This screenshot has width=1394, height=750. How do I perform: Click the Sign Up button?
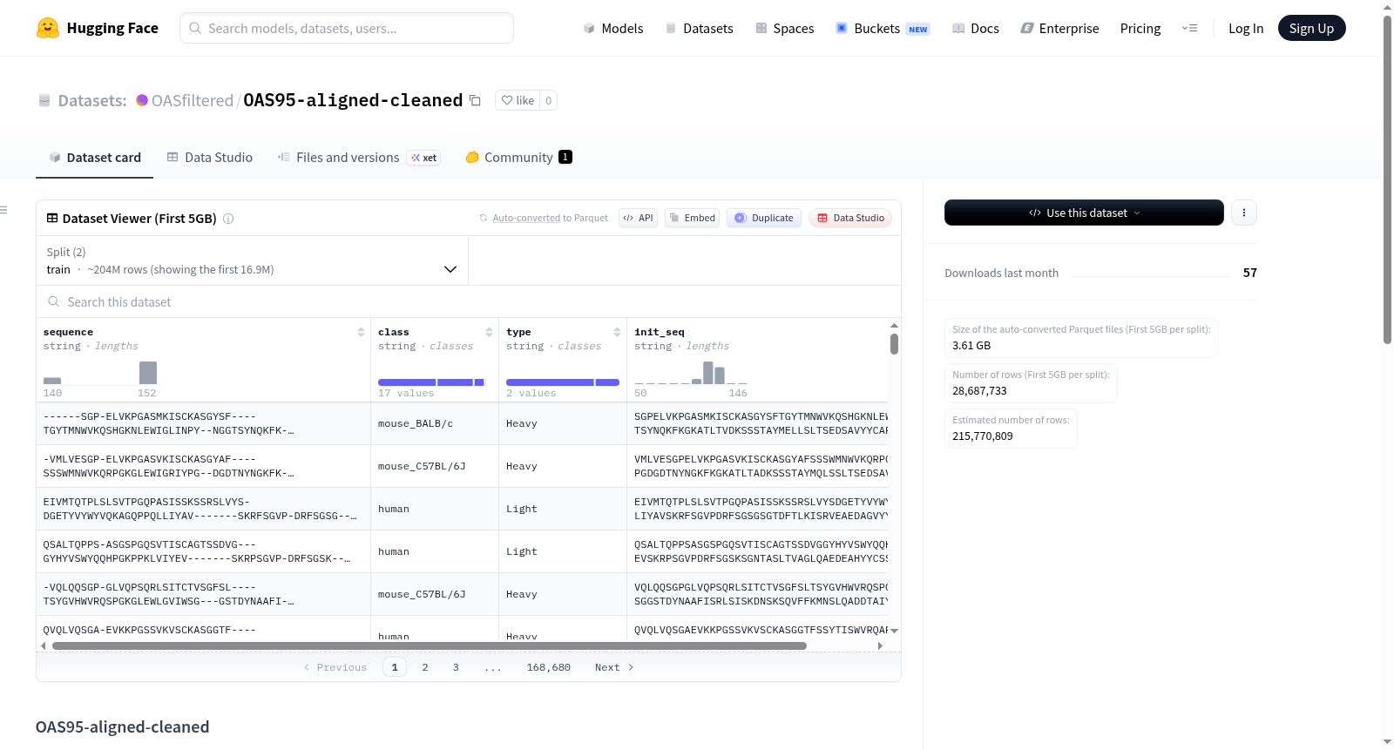coord(1312,28)
